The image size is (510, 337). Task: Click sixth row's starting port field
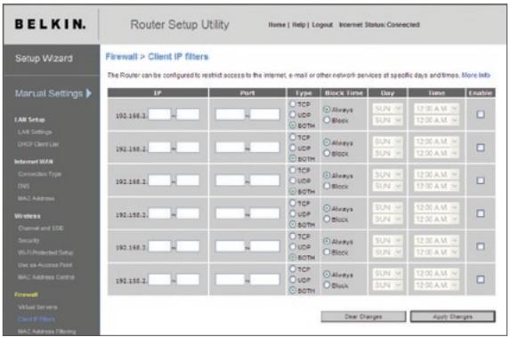(x=231, y=279)
